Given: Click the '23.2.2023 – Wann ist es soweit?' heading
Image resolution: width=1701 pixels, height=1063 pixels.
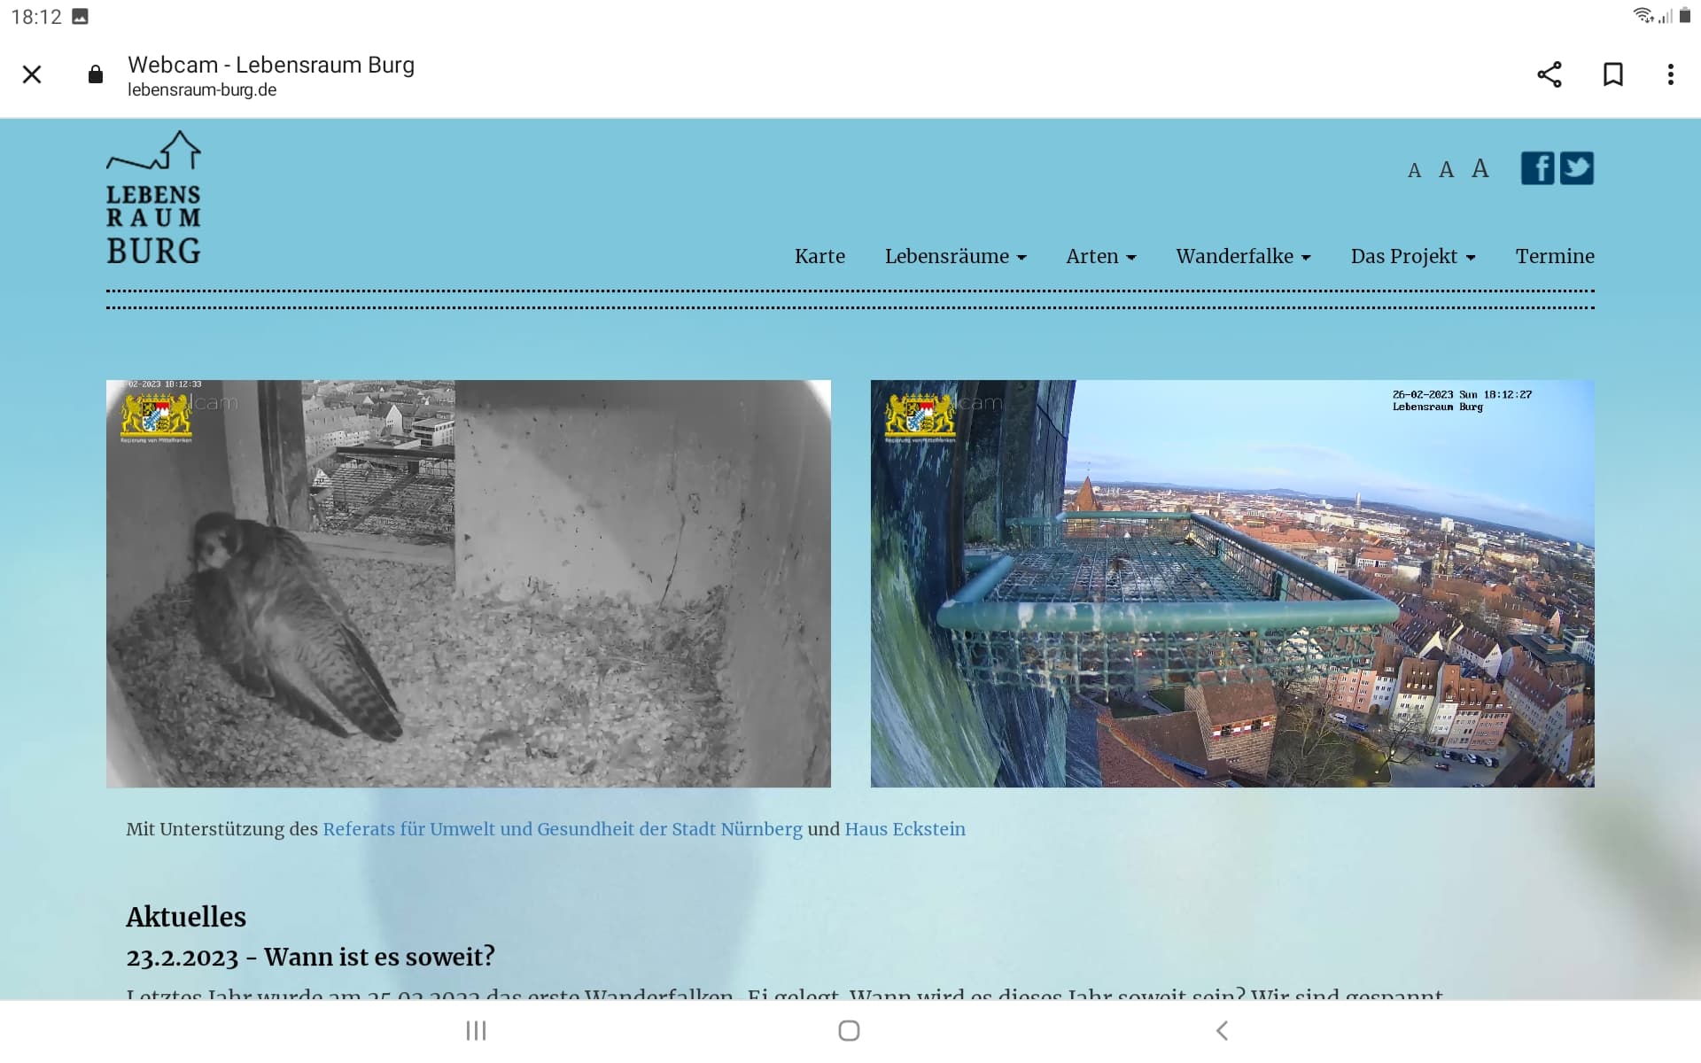Looking at the screenshot, I should [x=310, y=958].
